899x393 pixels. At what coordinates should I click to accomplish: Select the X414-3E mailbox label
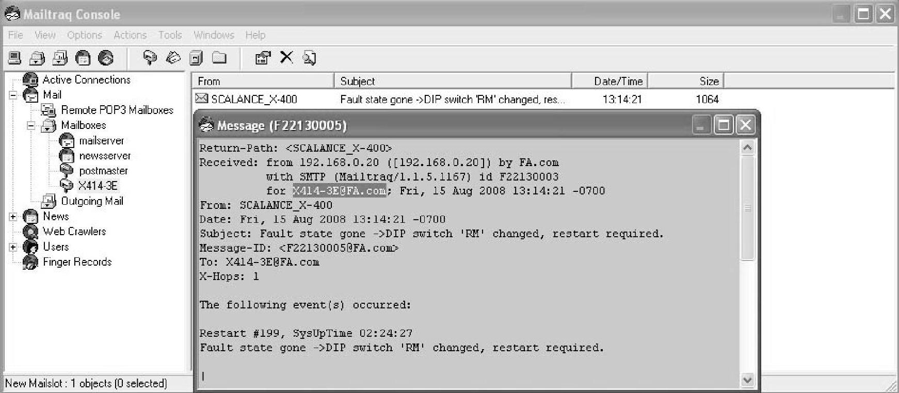98,186
